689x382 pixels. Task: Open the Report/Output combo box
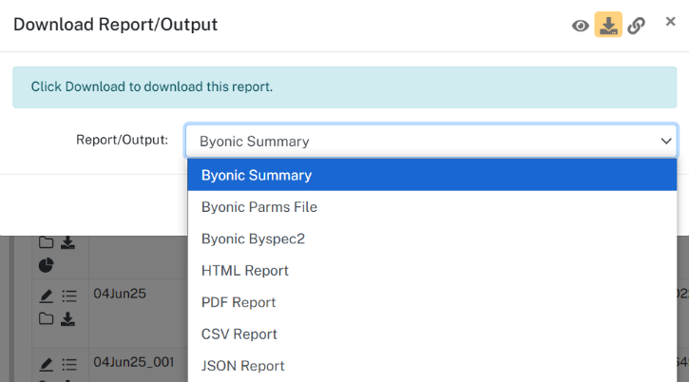pyautogui.click(x=431, y=141)
